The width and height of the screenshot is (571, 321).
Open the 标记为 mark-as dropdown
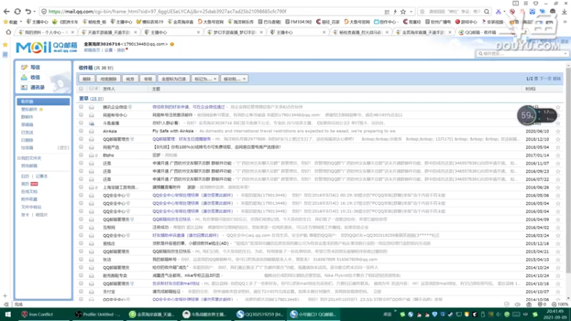205,78
